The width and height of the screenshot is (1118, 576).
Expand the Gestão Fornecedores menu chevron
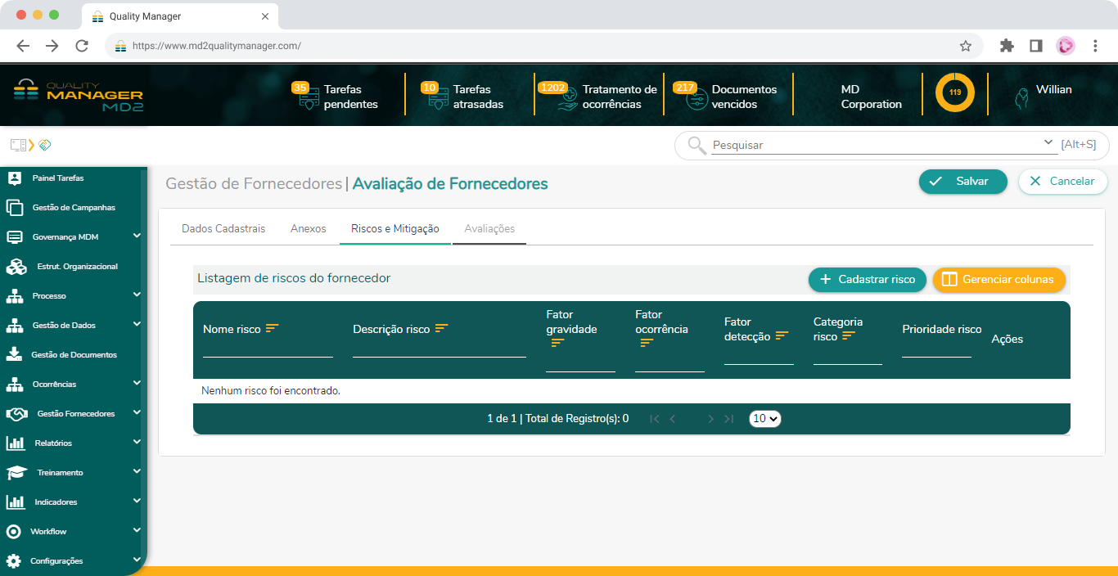coord(137,413)
